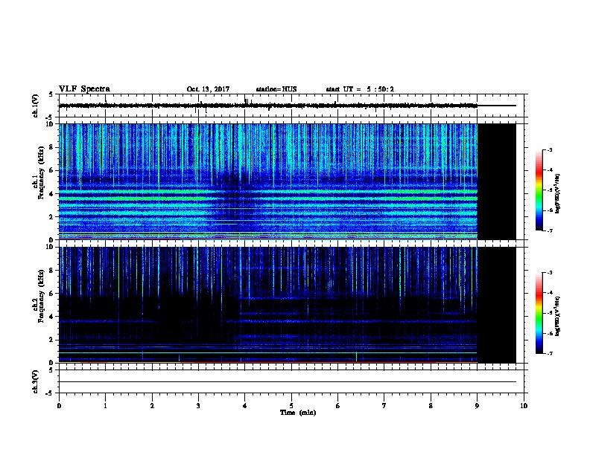Click the ch.1 frequency axis "8" tick label
The height and width of the screenshot is (455, 590).
pyautogui.click(x=51, y=147)
